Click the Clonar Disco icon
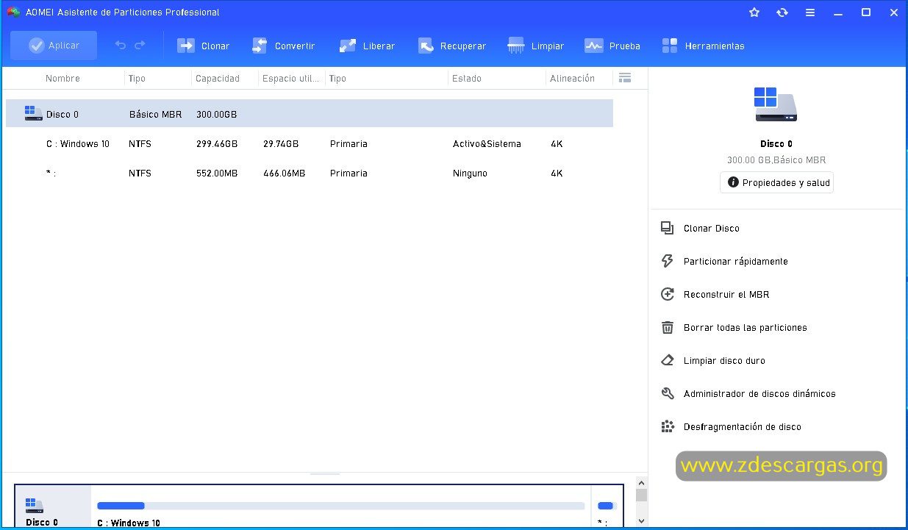 [x=667, y=229]
